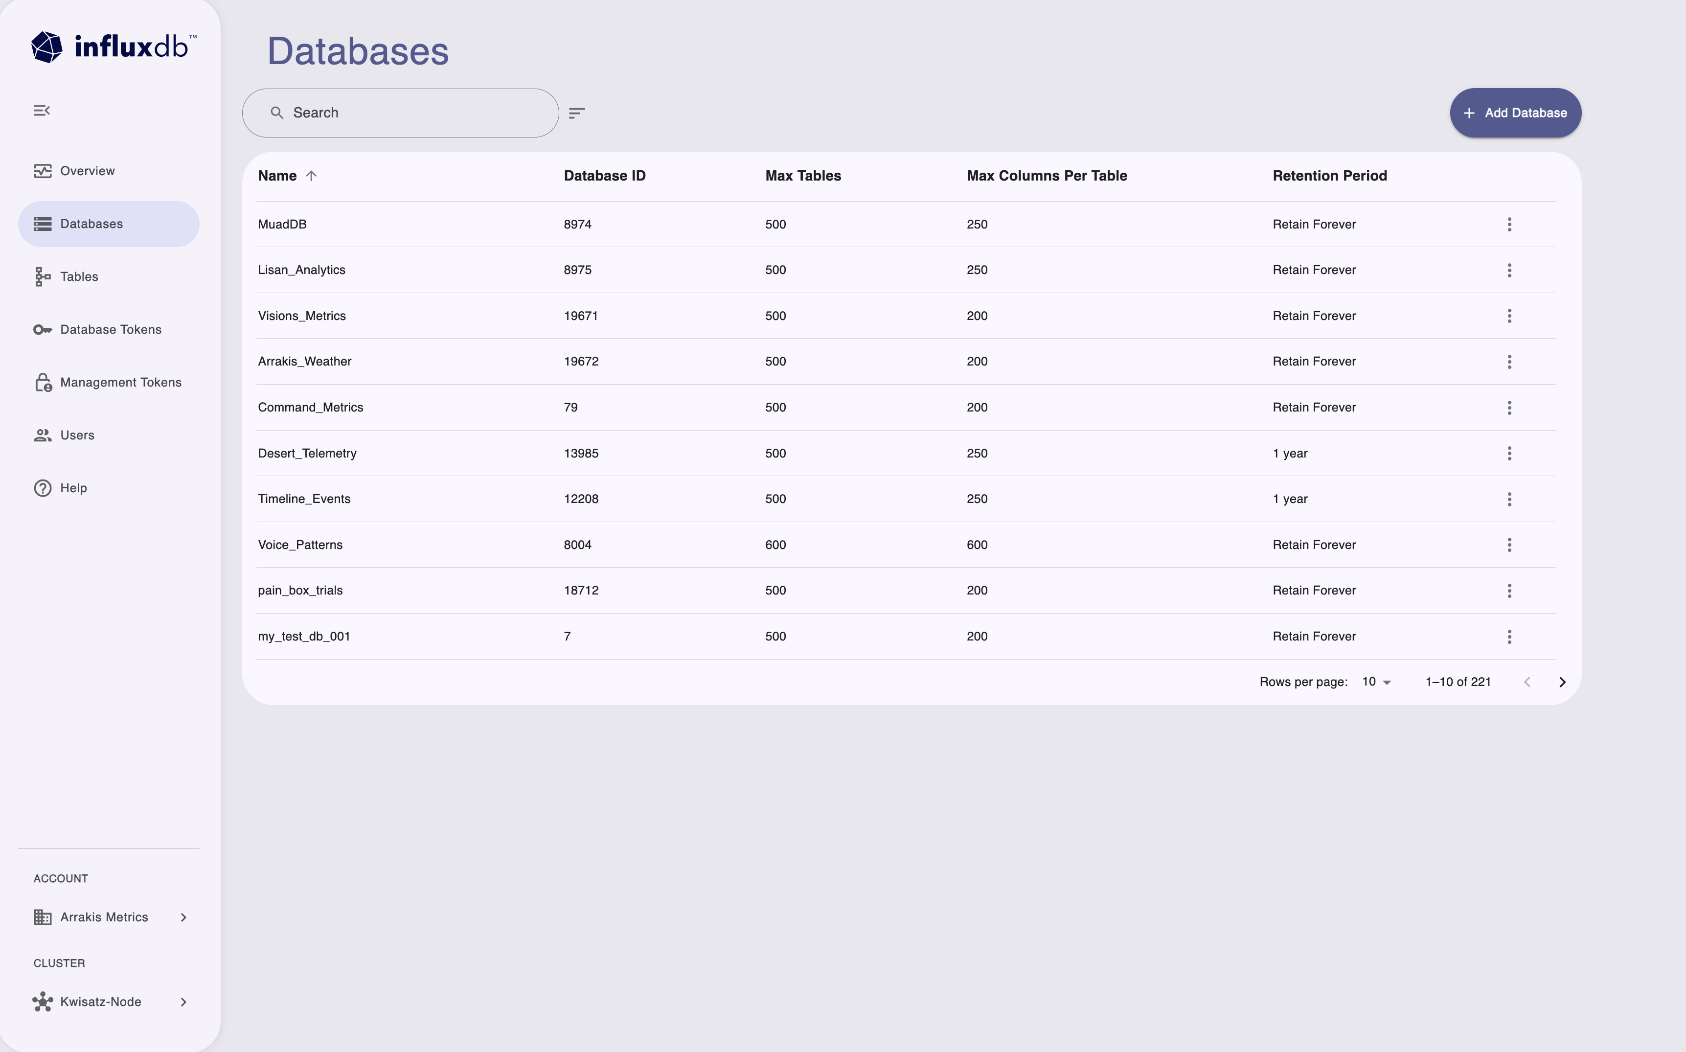Select pain_box_trials database name
This screenshot has height=1052, width=1686.
click(300, 591)
